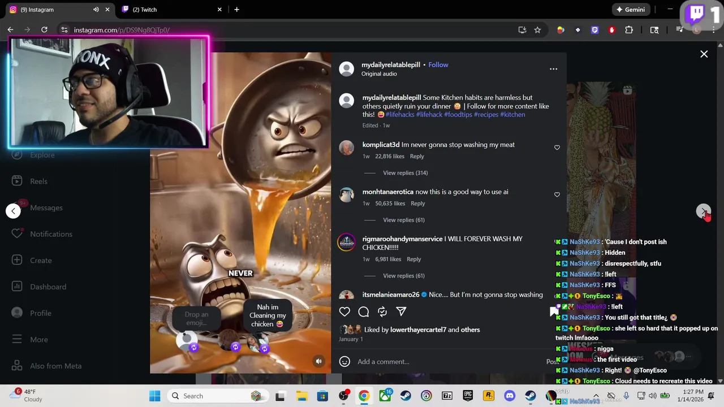Open Discord from taskbar
724x407 pixels.
tap(510, 396)
